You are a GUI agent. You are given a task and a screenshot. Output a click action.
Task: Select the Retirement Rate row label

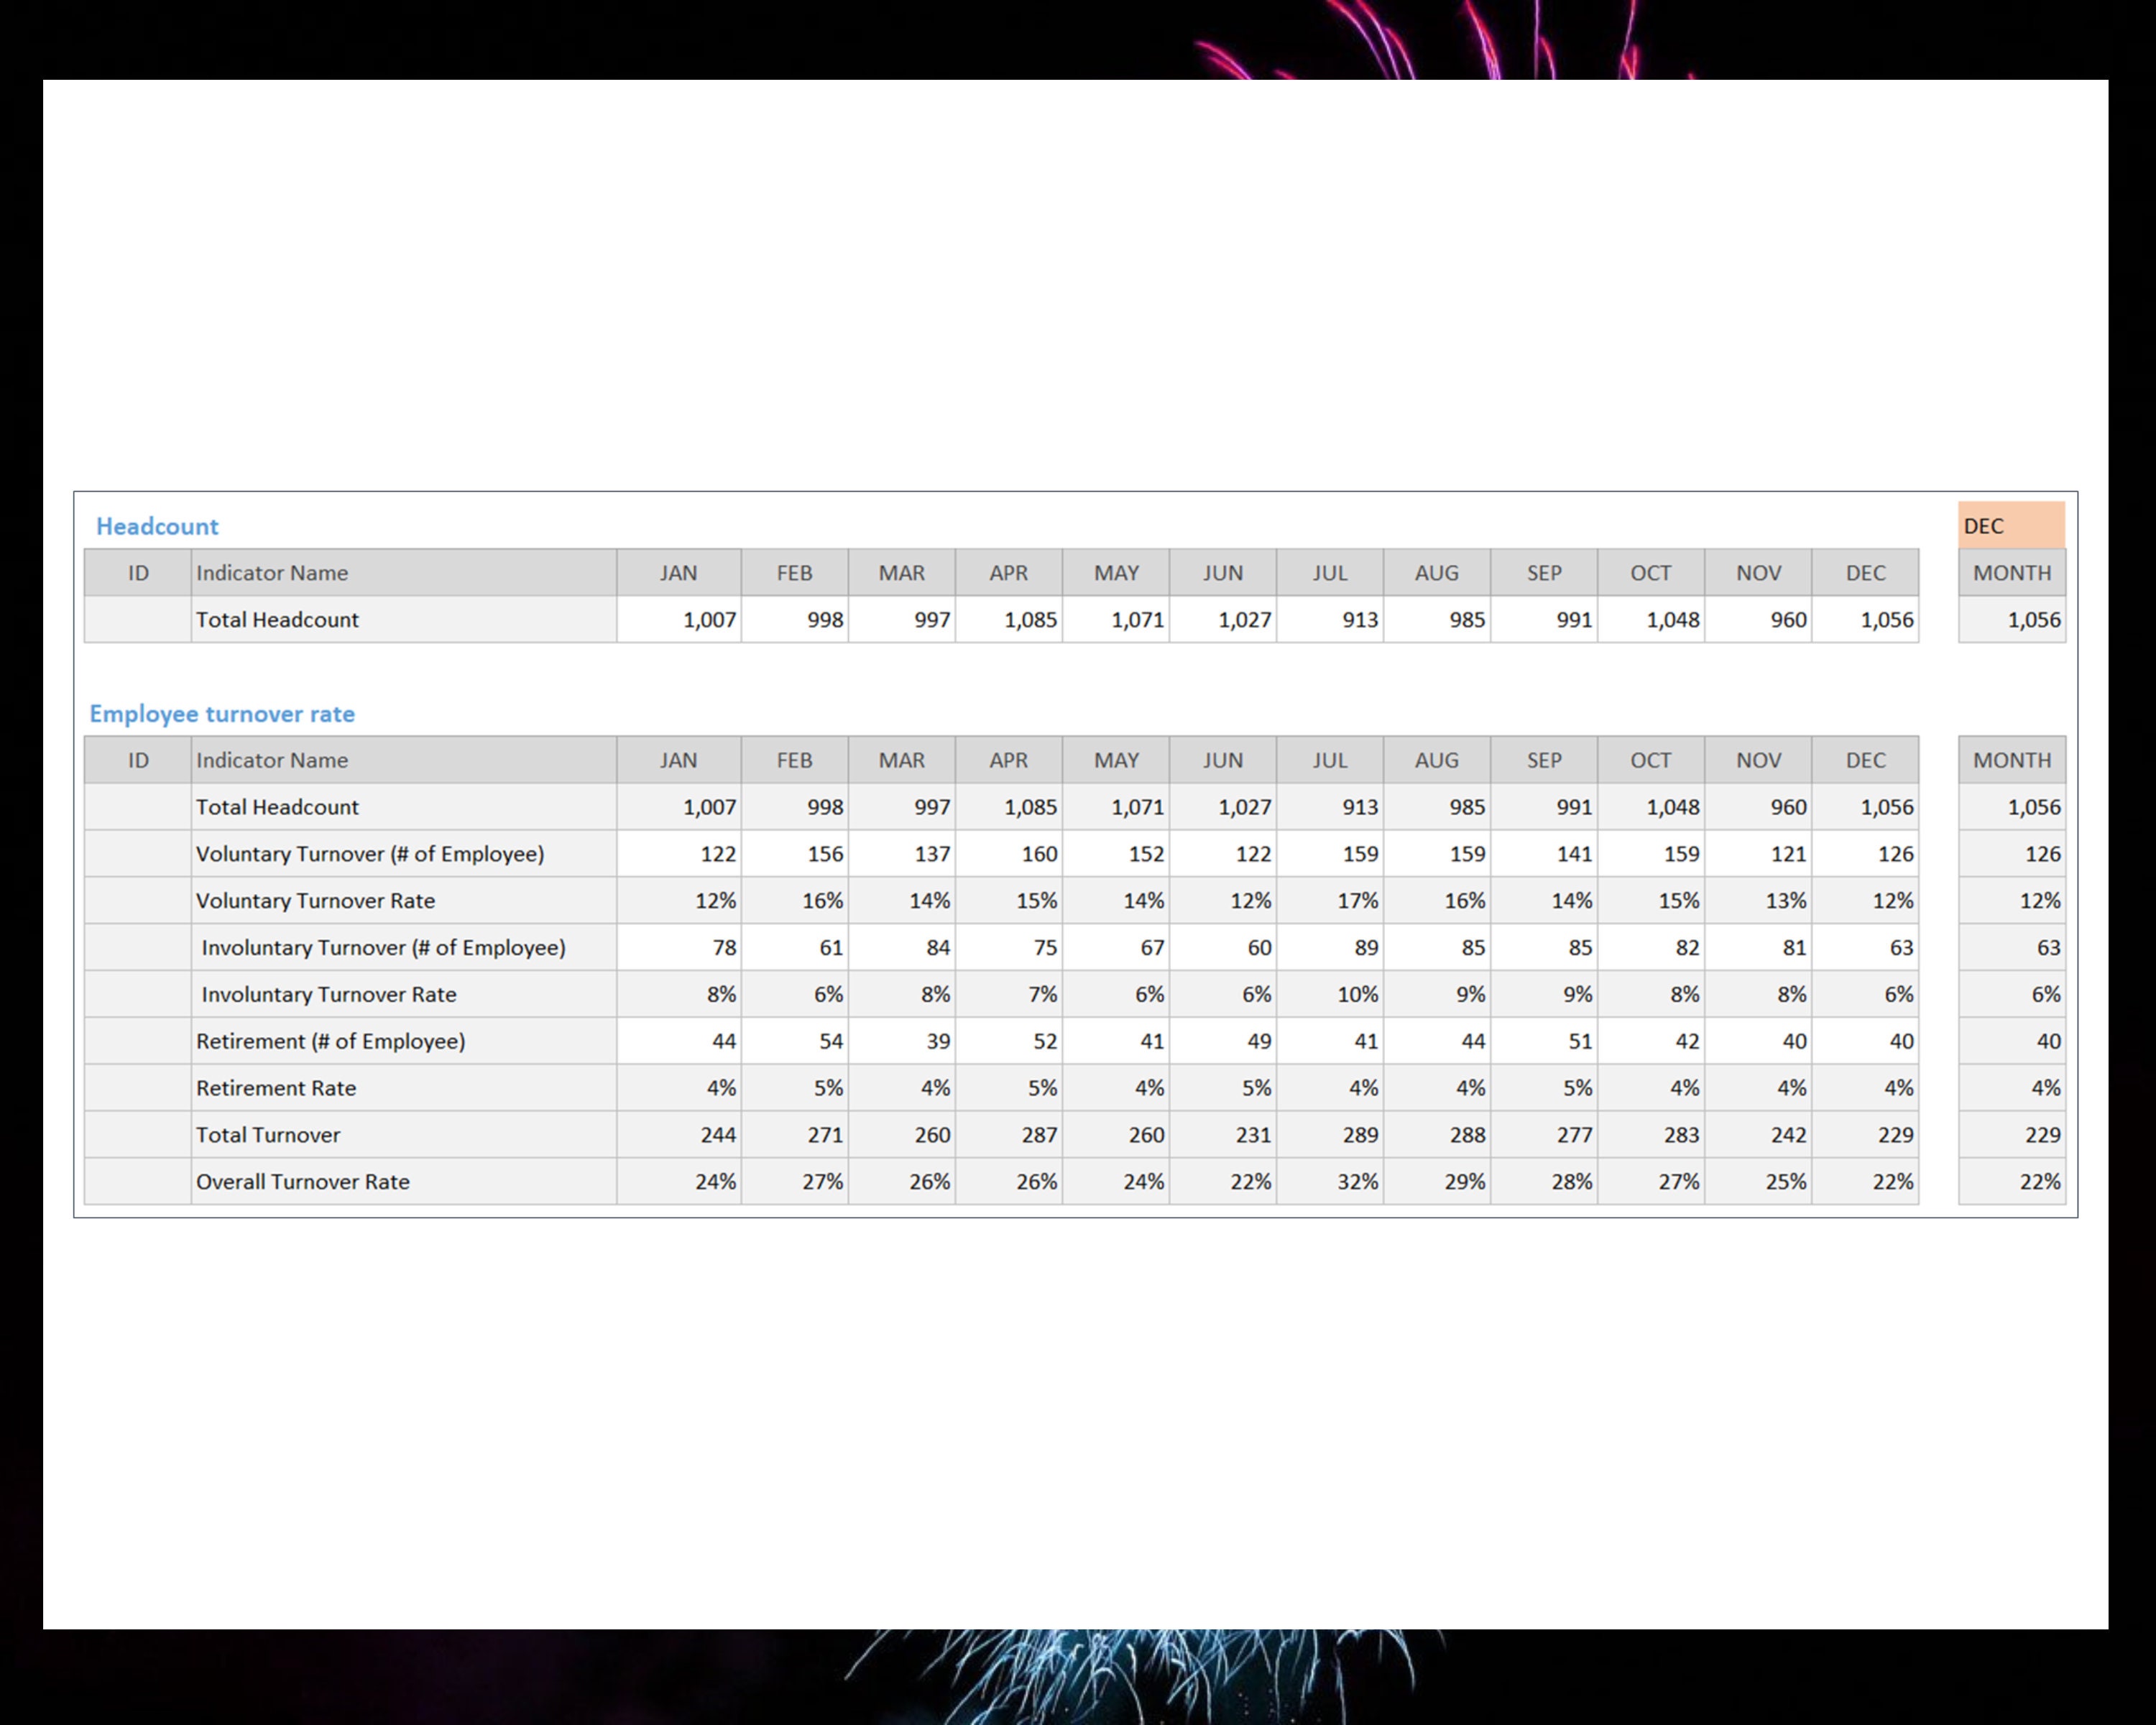point(276,1087)
